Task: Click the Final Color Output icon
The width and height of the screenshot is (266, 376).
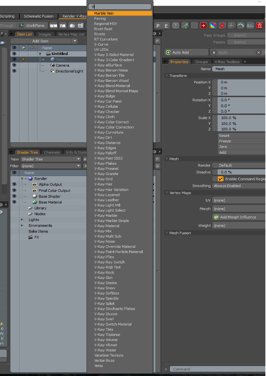Action: (35, 190)
